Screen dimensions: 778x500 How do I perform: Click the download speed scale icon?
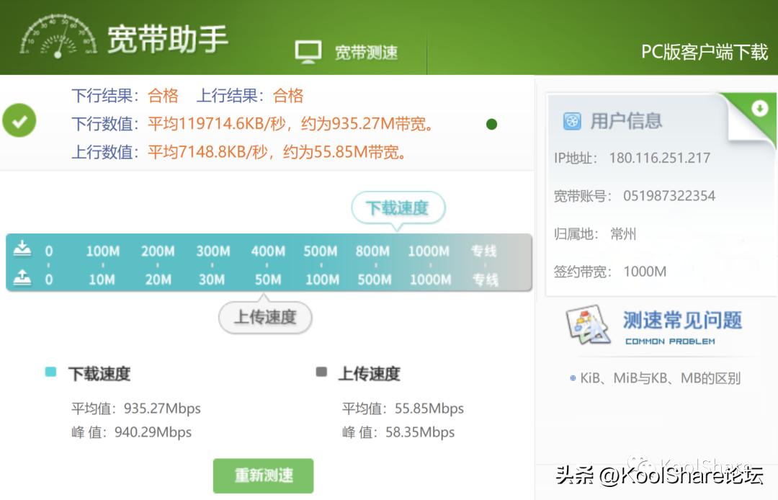point(23,249)
